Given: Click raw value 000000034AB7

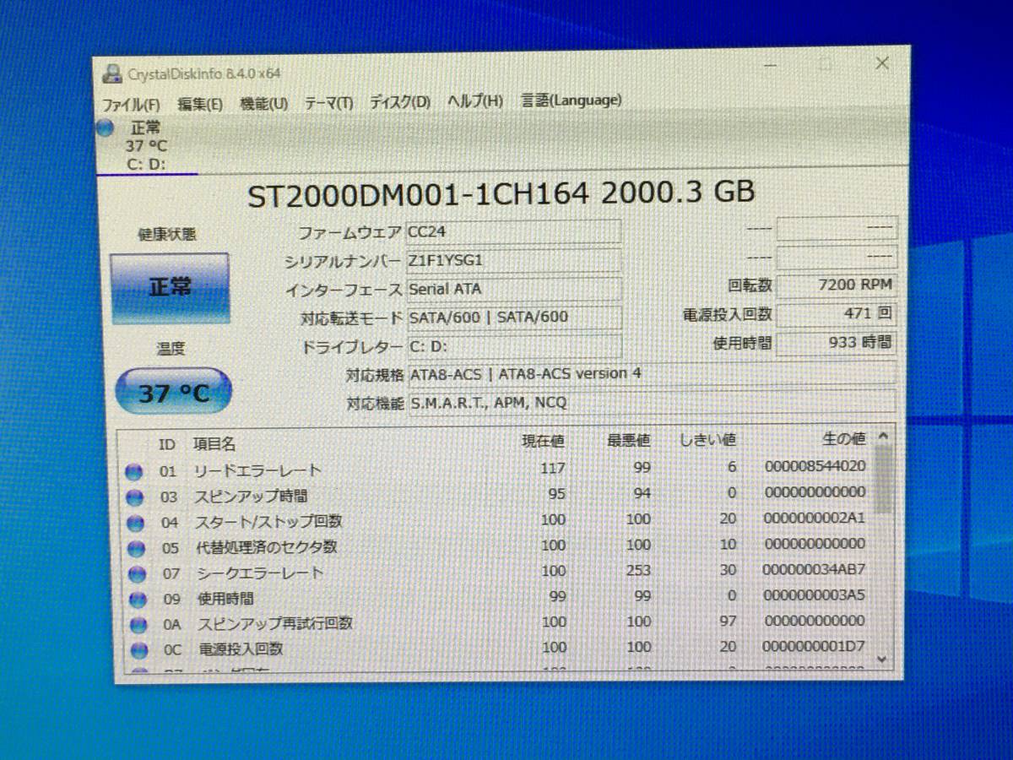Looking at the screenshot, I should [x=814, y=570].
